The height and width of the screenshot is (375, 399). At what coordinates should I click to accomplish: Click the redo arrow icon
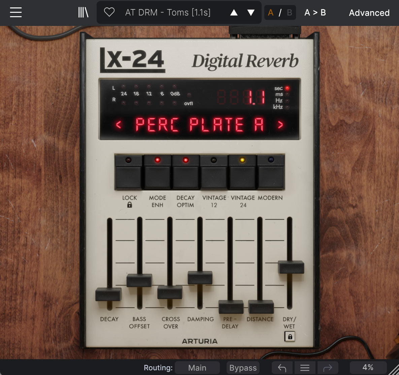327,368
